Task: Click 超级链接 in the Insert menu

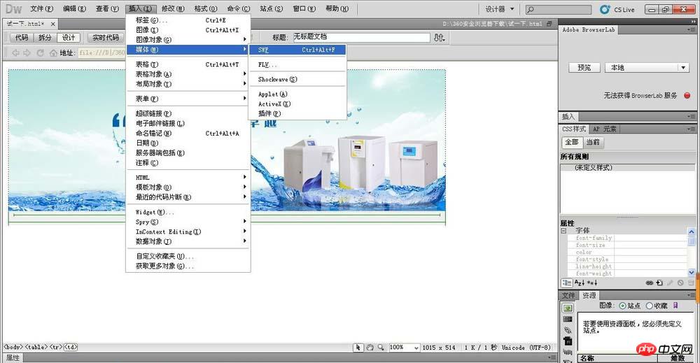Action: [x=153, y=113]
